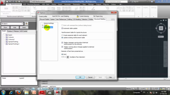The width and height of the screenshot is (170, 95).
Task: Select Create separate table for each element
Action: pos(62,35)
